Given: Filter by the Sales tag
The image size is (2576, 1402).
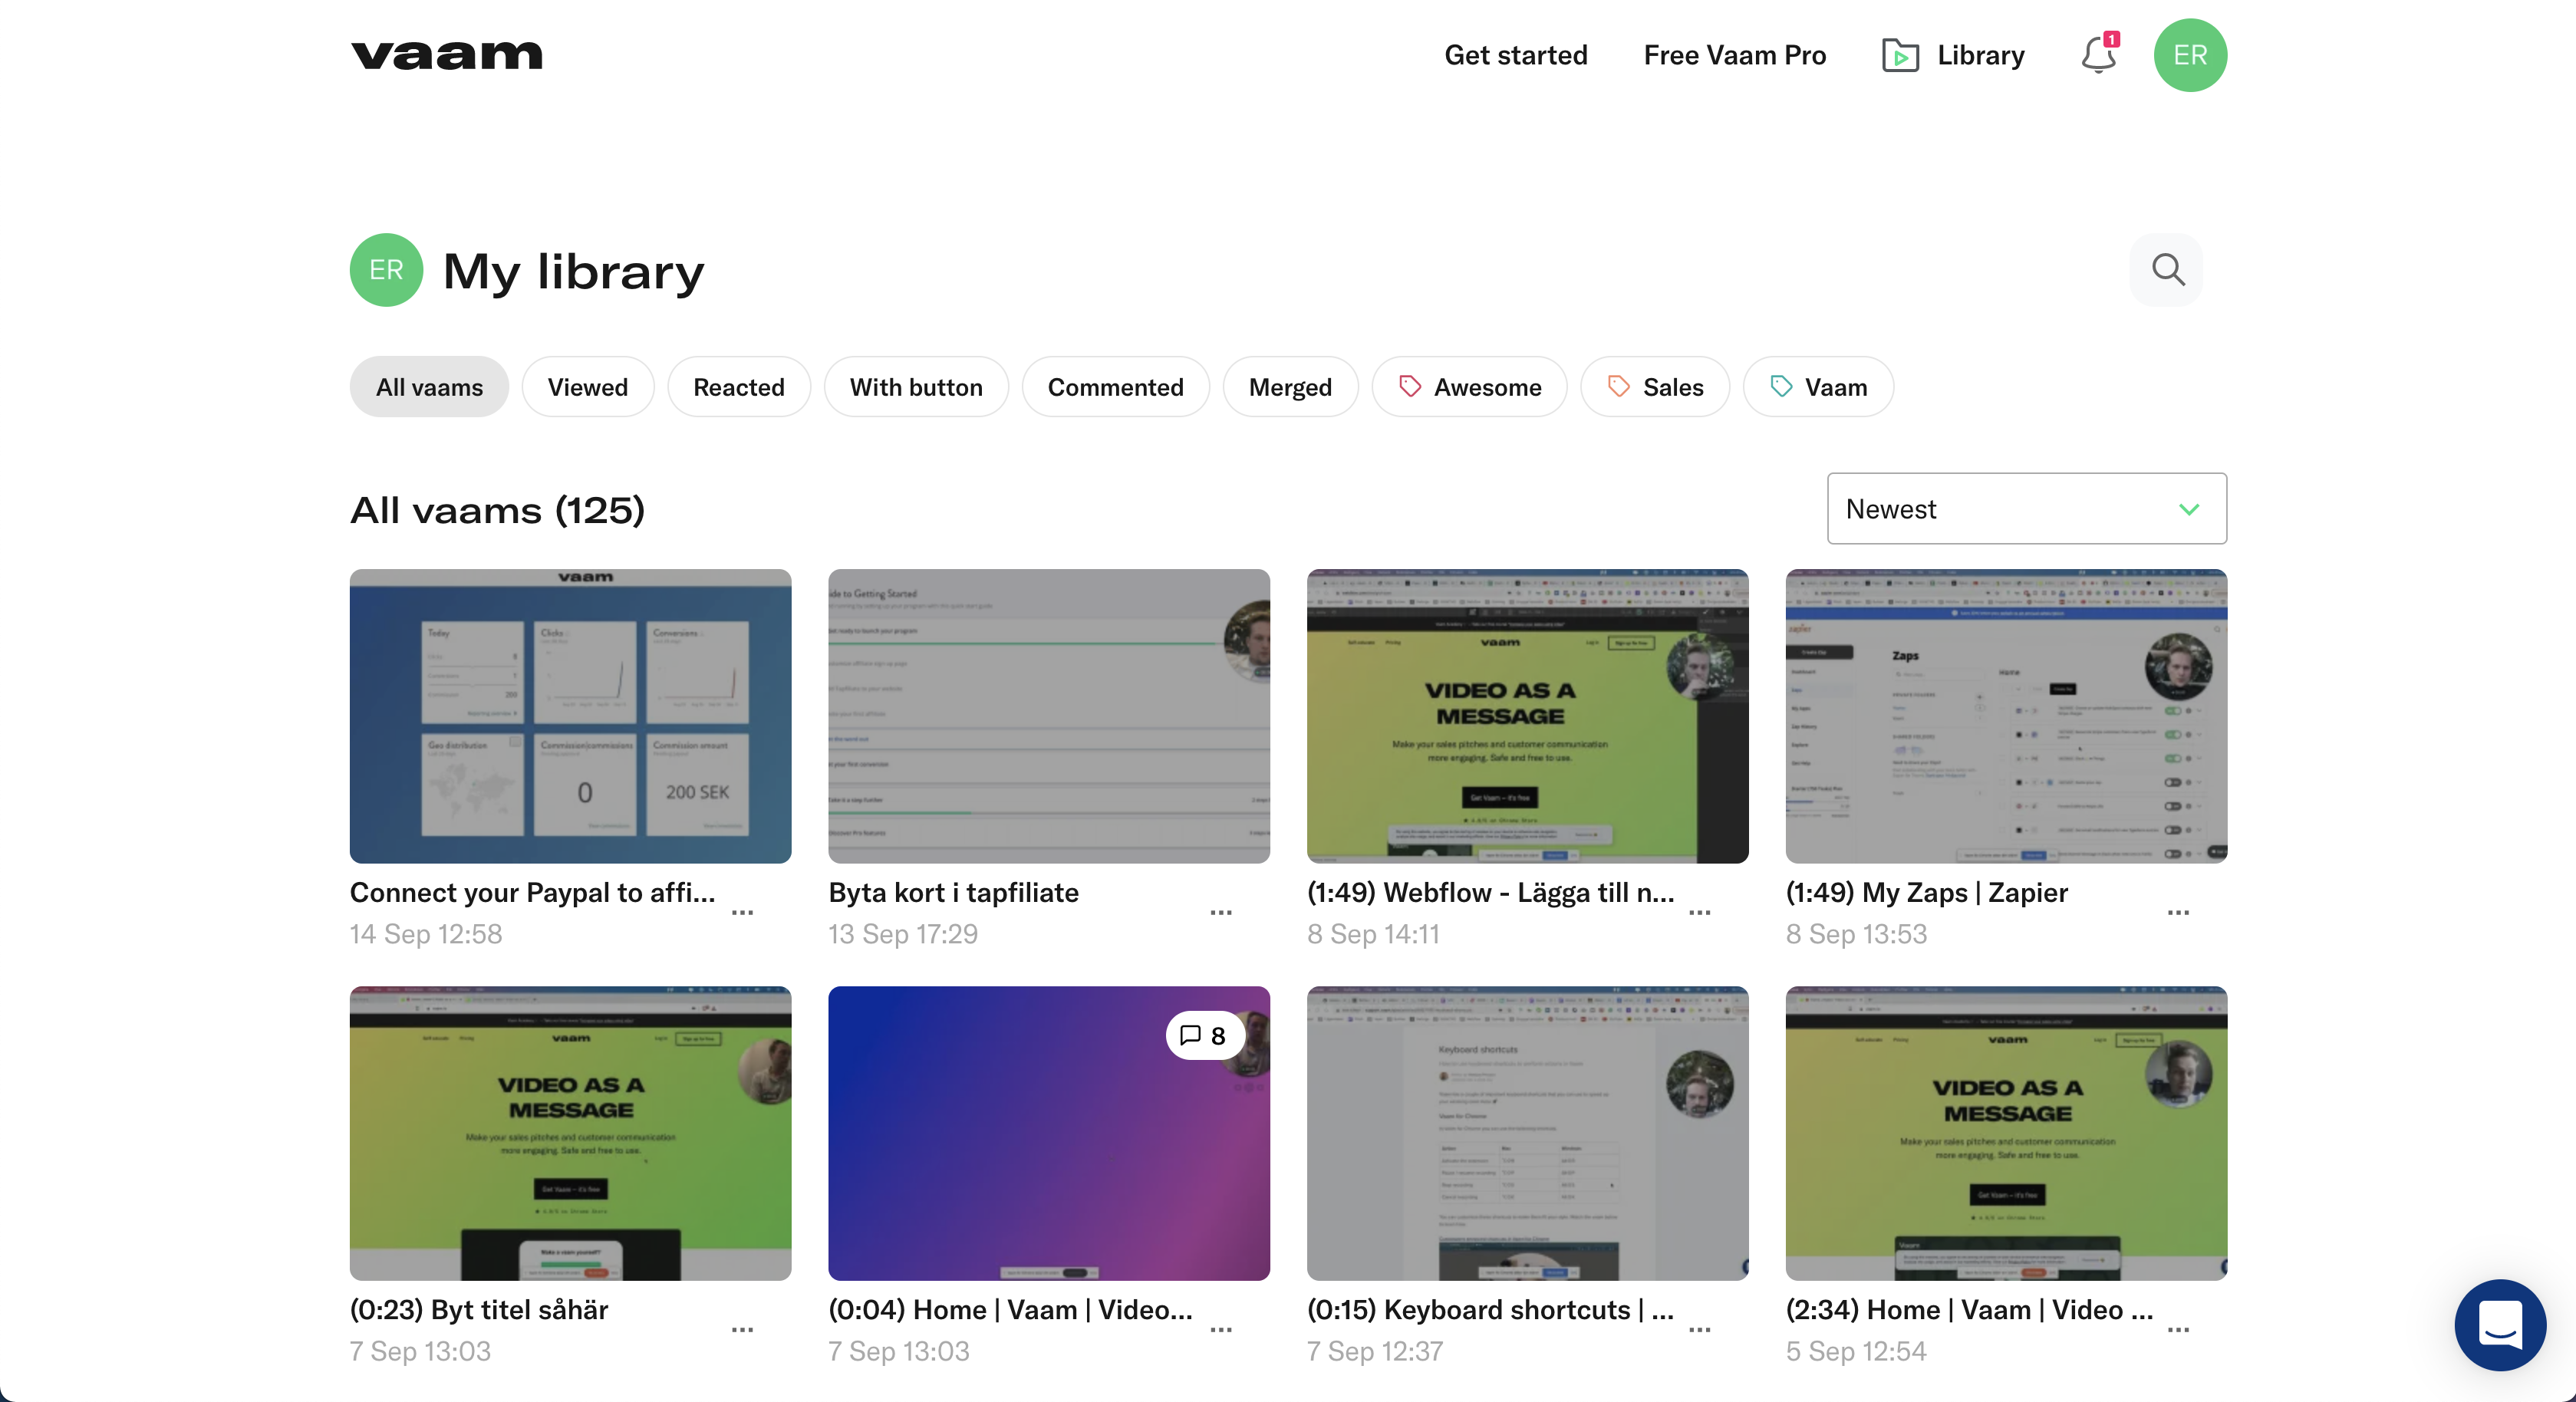Looking at the screenshot, I should pos(1655,387).
